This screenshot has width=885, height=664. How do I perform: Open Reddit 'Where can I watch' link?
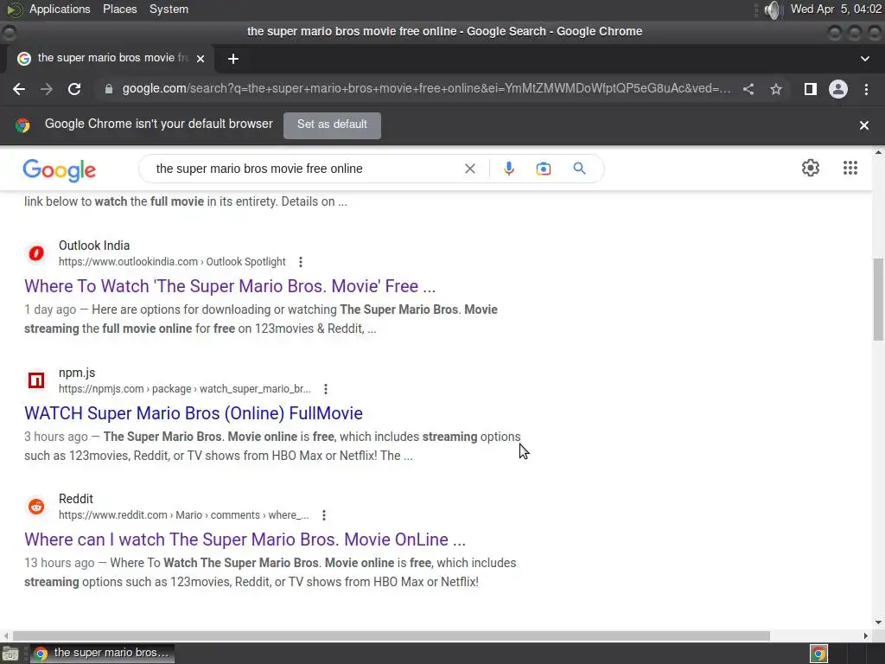(245, 539)
